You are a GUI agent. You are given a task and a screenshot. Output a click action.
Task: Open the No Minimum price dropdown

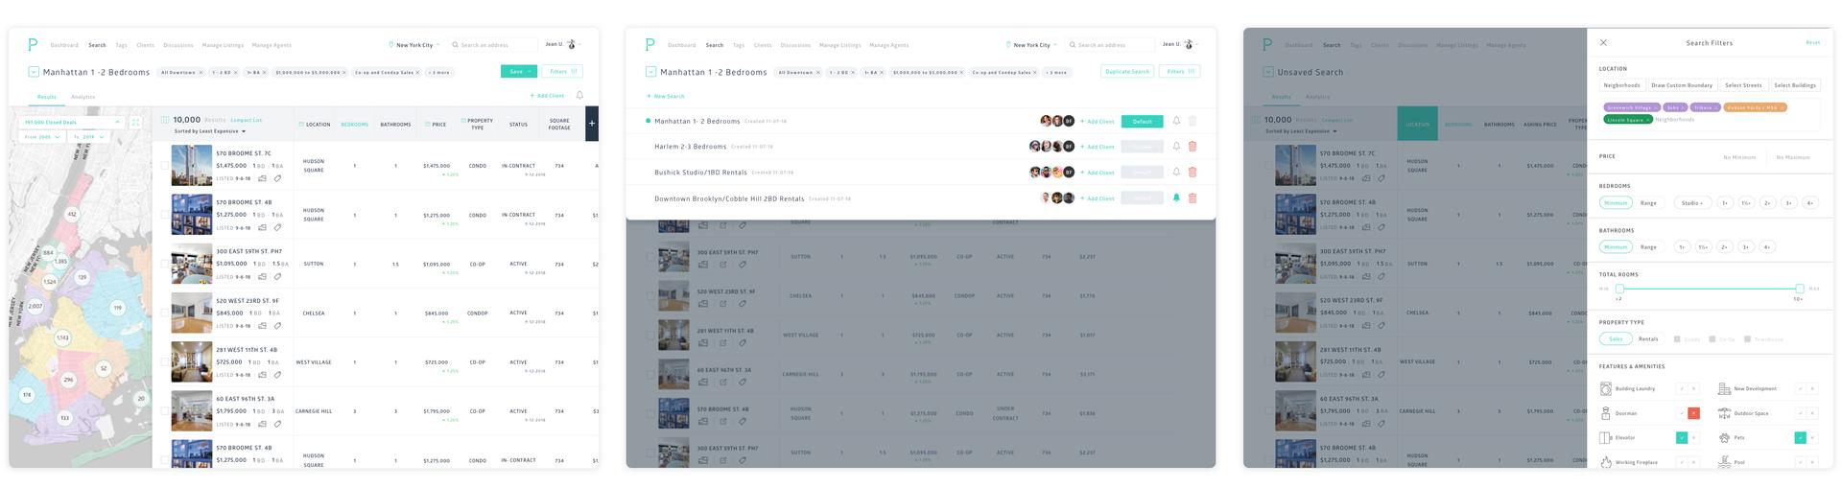(1739, 157)
